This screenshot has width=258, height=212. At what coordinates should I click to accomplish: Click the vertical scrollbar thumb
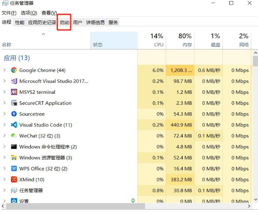point(255,61)
